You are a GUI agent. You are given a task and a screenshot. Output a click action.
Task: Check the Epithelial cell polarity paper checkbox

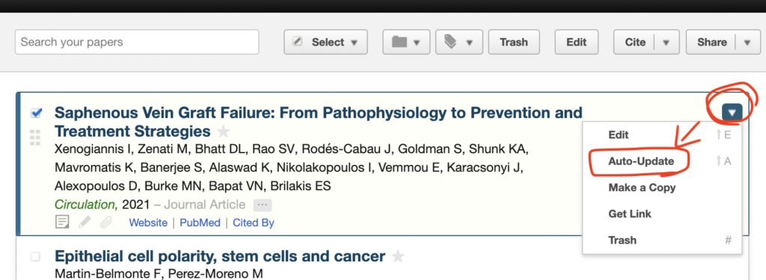coord(35,257)
